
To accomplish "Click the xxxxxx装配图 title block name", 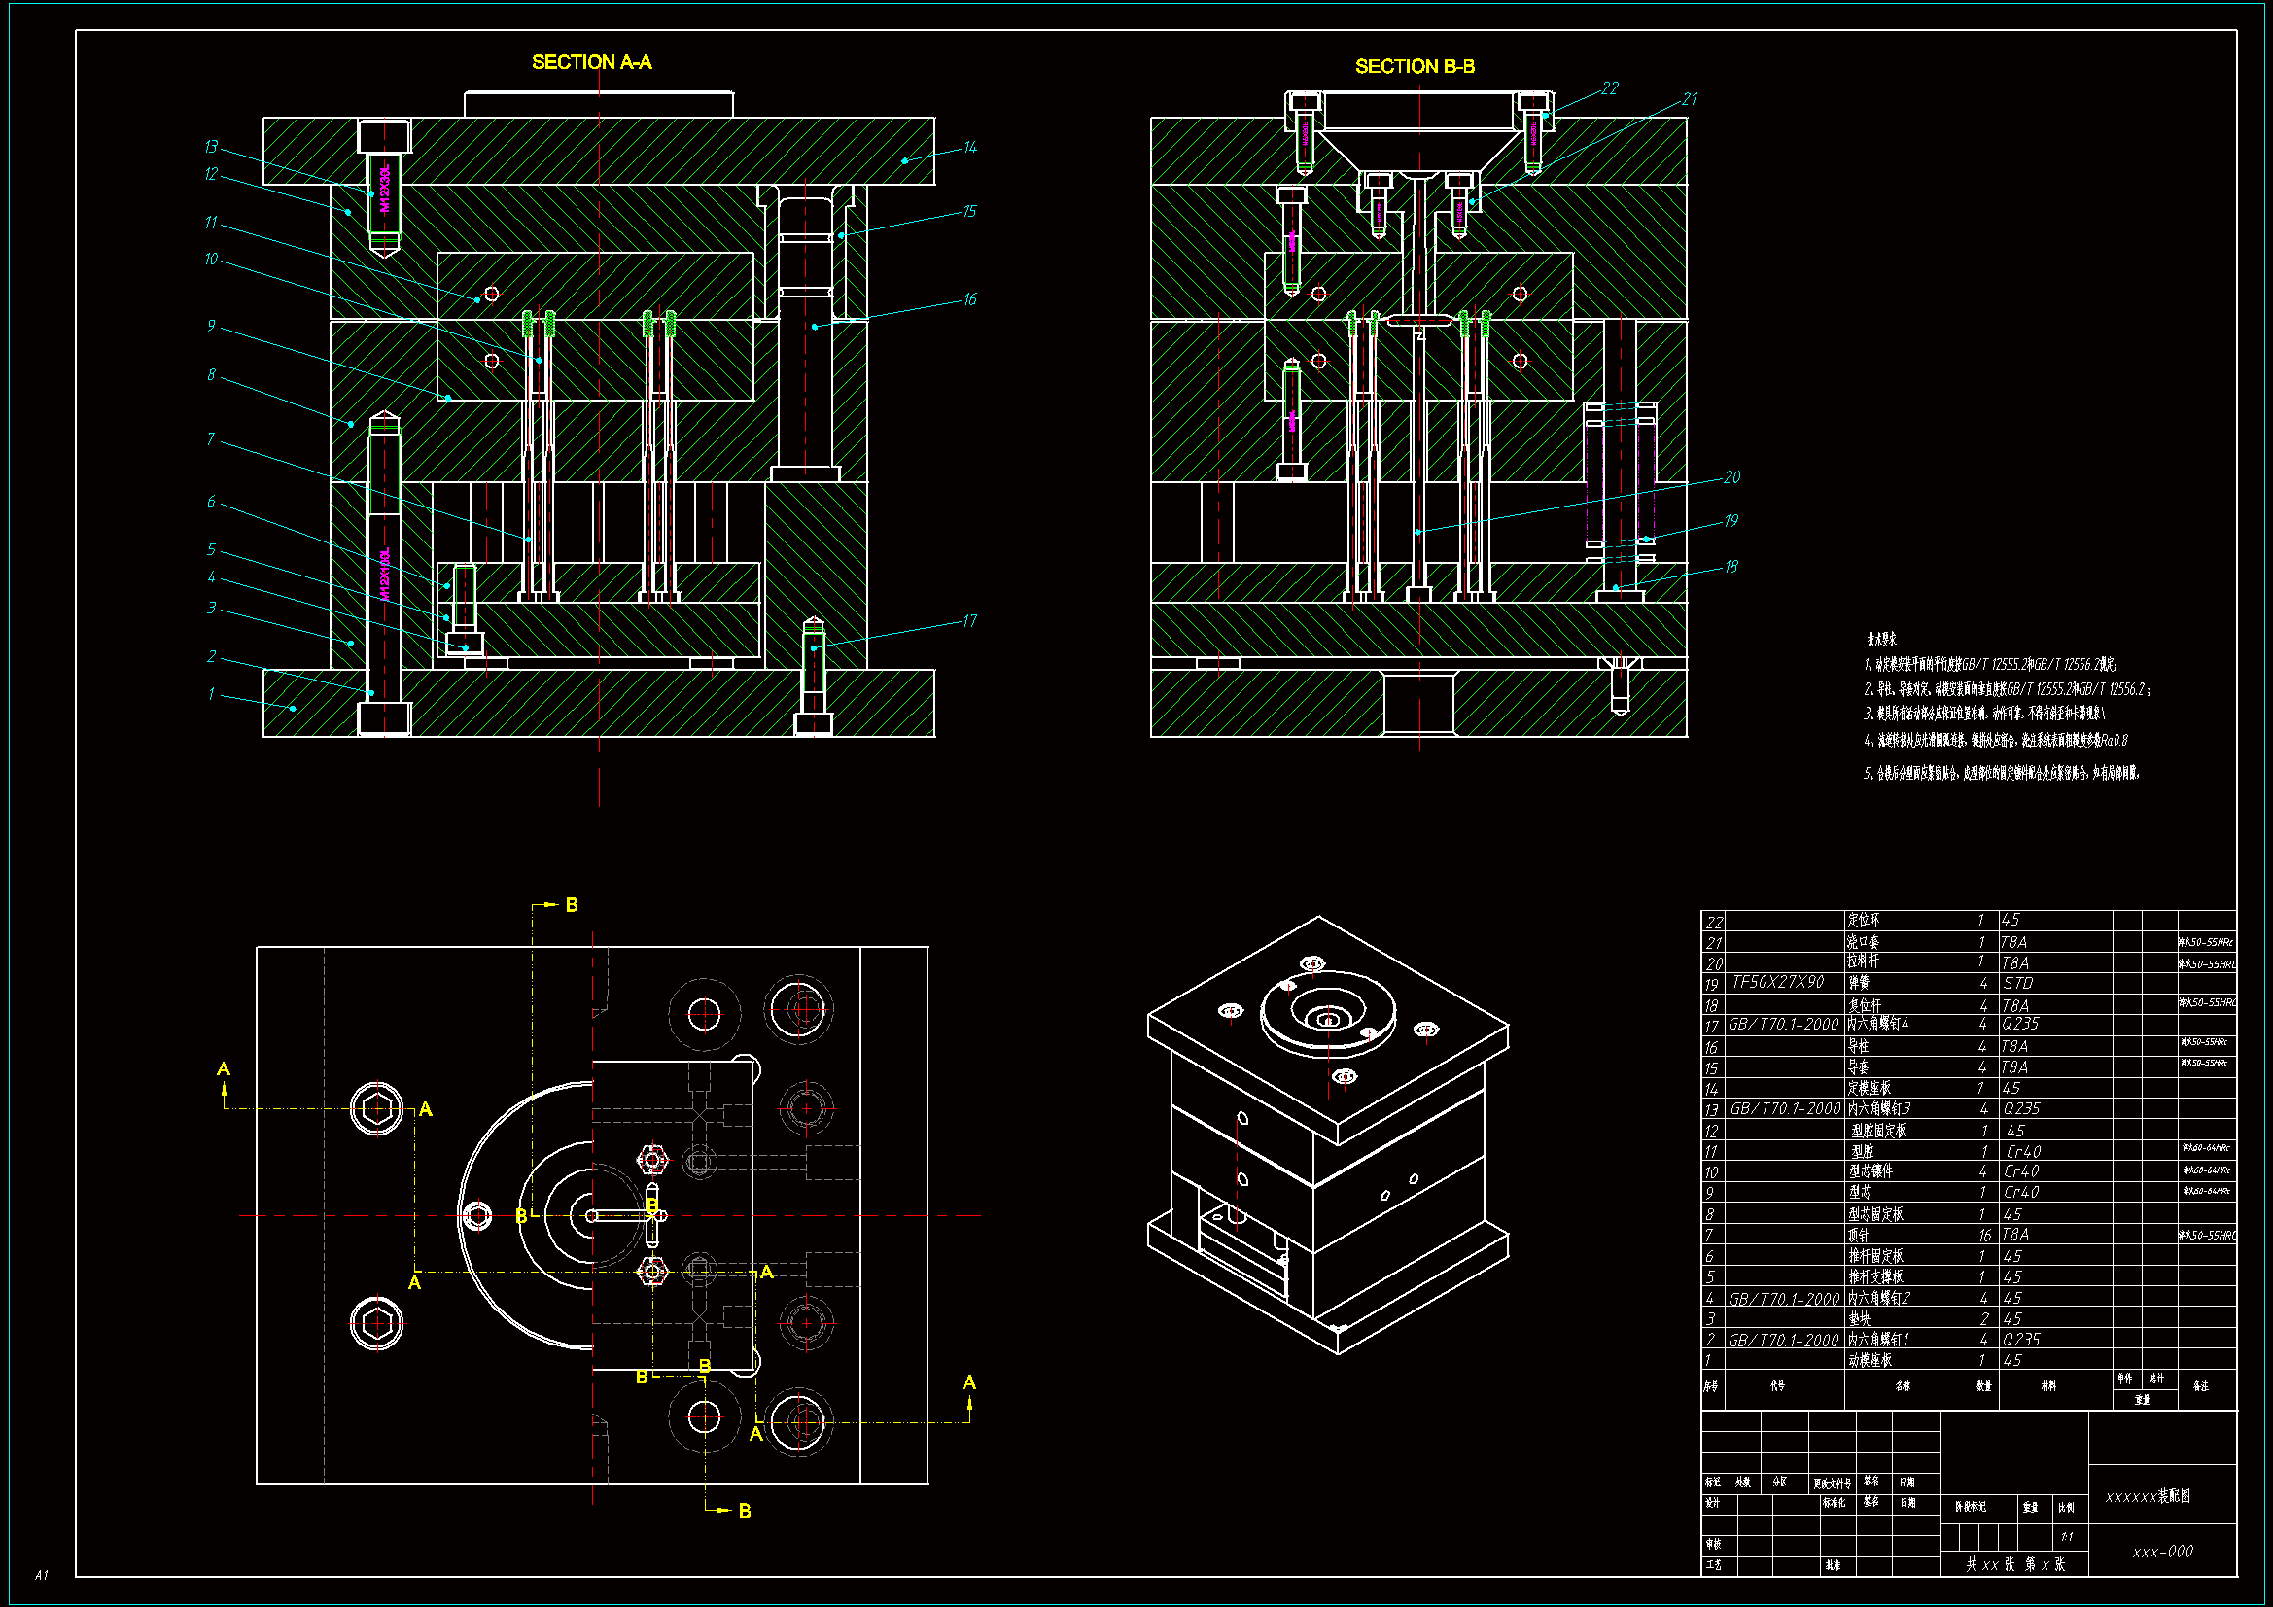I will pyautogui.click(x=2148, y=1496).
